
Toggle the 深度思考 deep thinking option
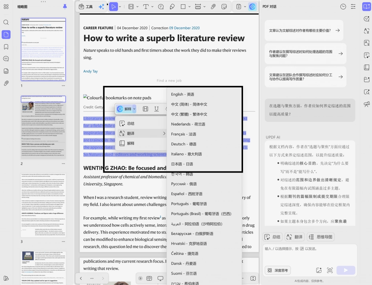pos(278,270)
